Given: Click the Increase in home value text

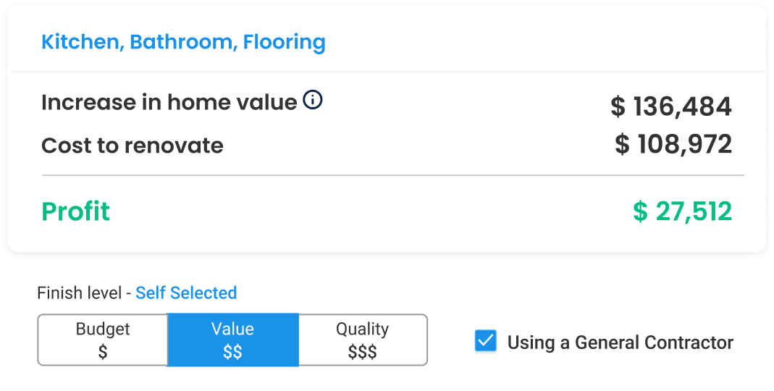Looking at the screenshot, I should tap(169, 102).
